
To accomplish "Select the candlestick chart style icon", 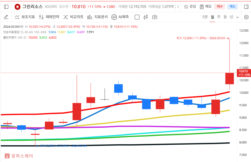I will (x=145, y=17).
